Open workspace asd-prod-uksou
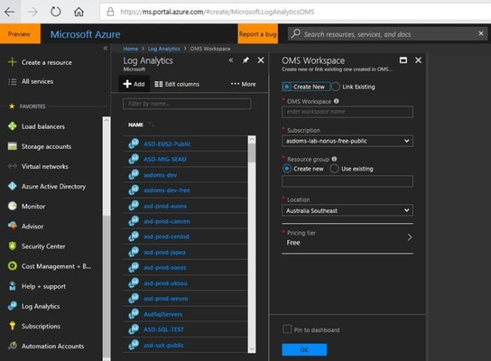The image size is (491, 361). tap(165, 283)
